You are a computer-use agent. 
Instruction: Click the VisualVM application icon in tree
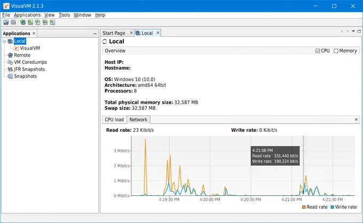(x=16, y=48)
